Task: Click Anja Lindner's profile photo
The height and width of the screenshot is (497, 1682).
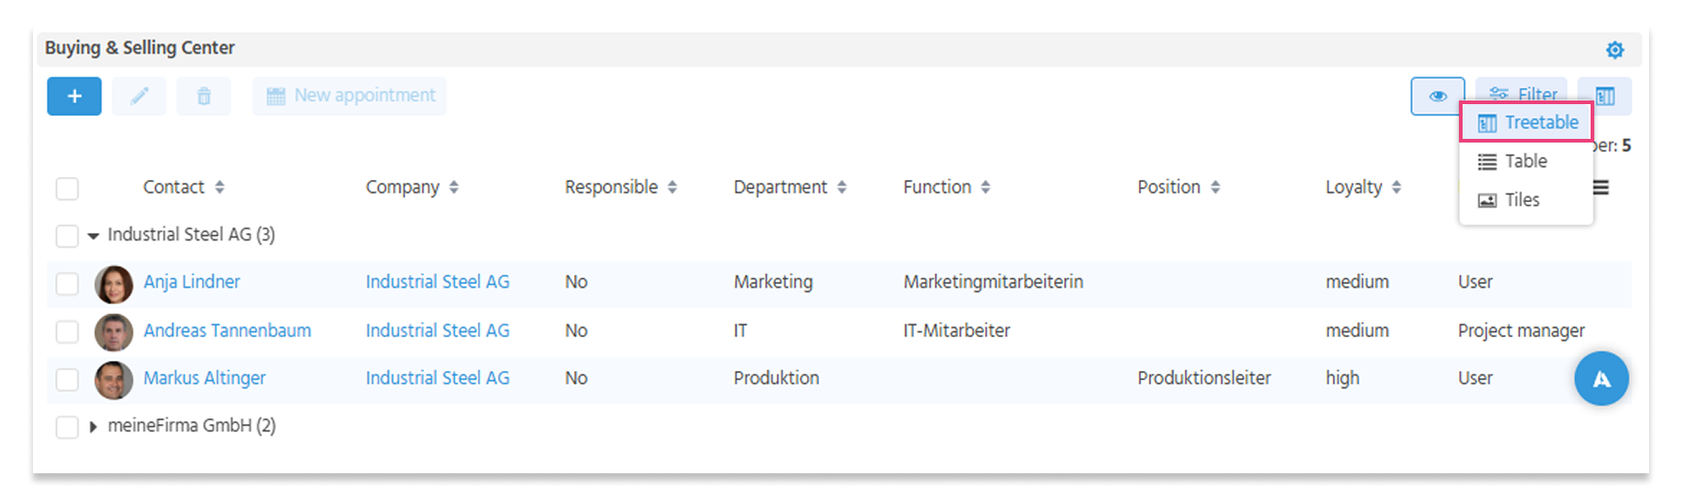Action: (x=113, y=284)
